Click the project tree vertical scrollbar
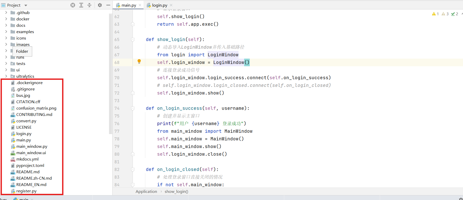The image size is (463, 200). (111, 74)
